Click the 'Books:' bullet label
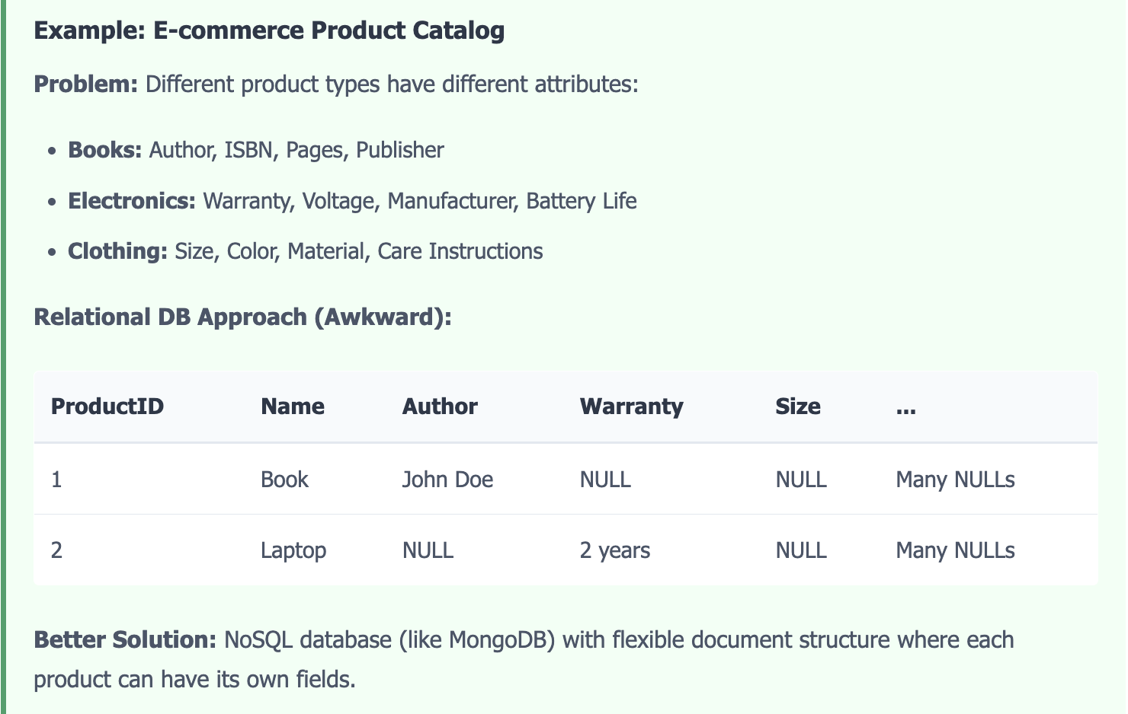The image size is (1128, 714). (105, 150)
